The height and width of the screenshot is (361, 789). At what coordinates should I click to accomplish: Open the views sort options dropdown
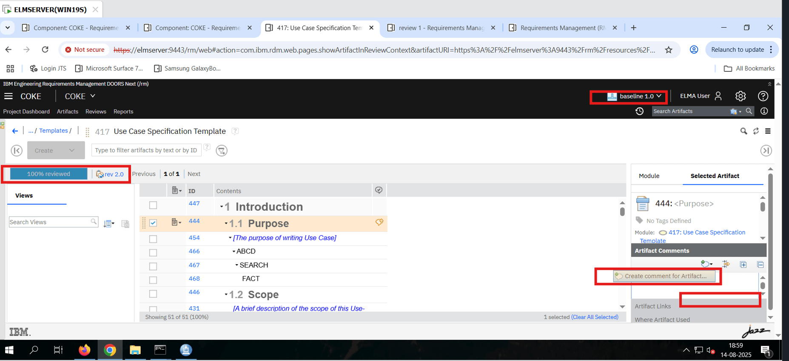(109, 224)
